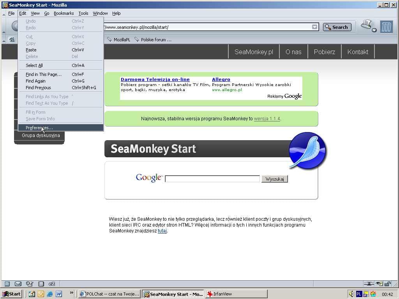Click the security padlock status icon

click(x=388, y=284)
